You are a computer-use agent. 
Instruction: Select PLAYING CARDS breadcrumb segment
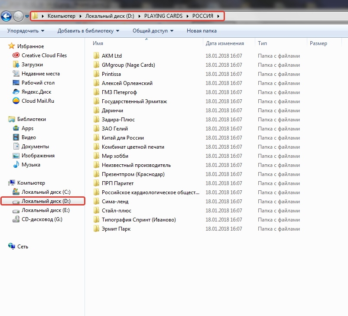click(x=163, y=16)
